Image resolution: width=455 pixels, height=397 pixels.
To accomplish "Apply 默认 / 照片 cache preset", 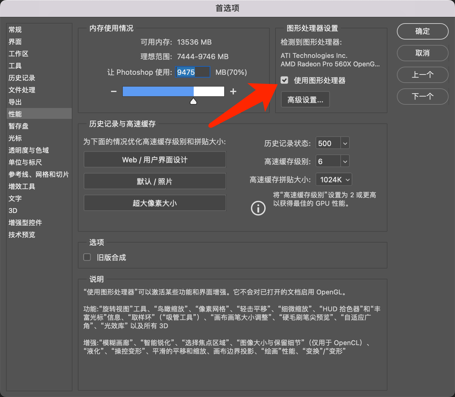I will click(155, 181).
